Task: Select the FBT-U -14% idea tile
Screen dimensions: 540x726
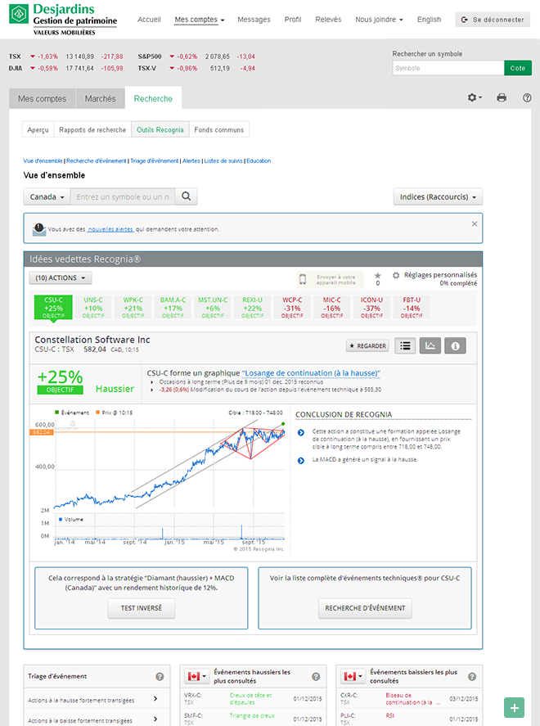Action: (412, 308)
